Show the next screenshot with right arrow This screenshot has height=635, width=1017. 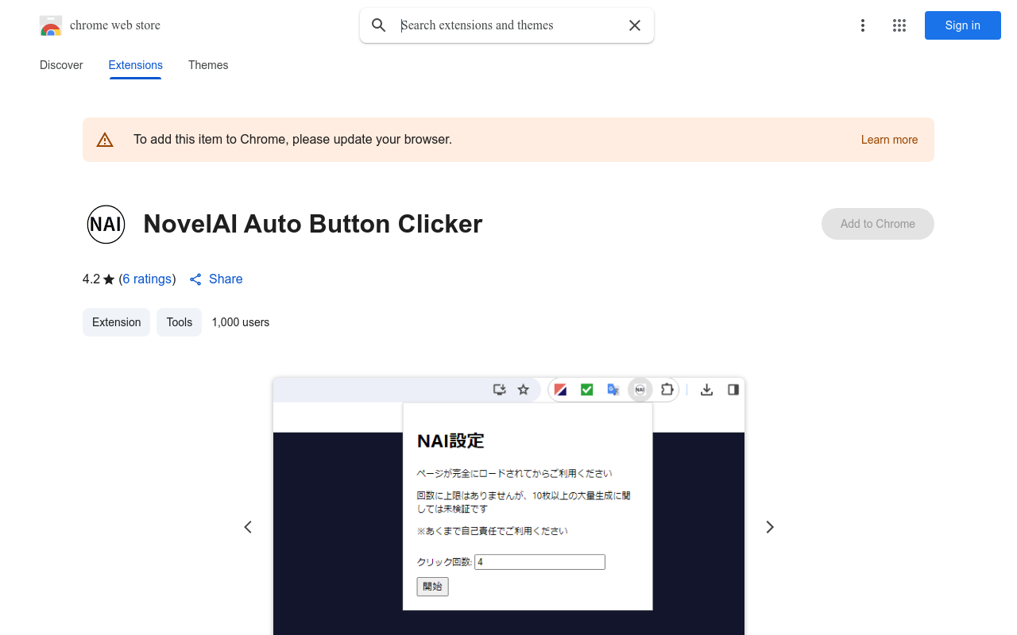point(769,527)
